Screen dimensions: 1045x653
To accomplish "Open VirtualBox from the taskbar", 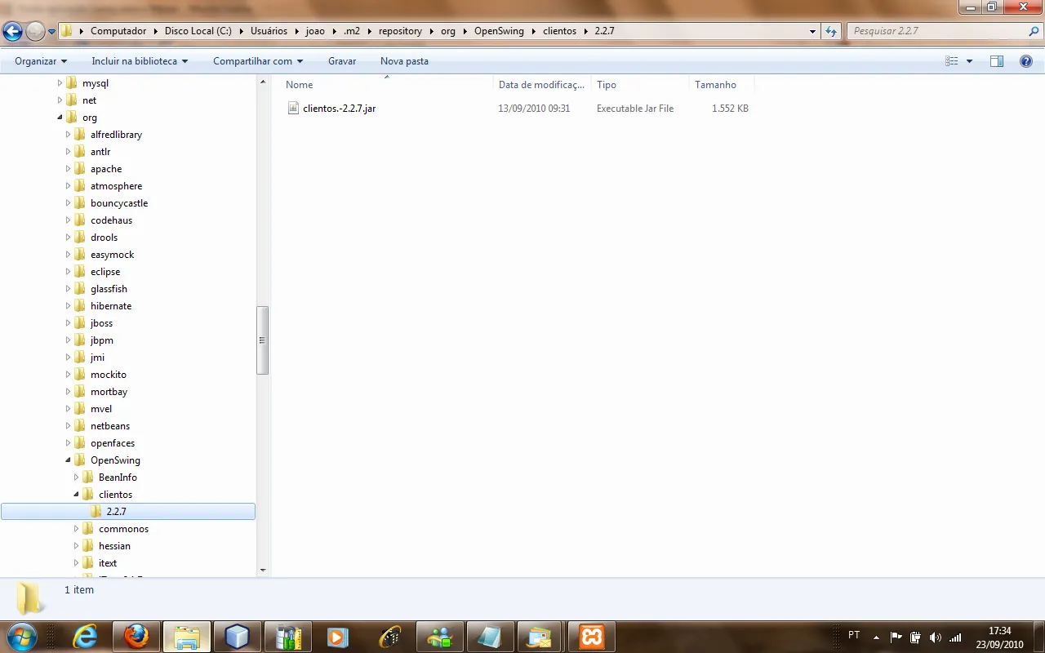I will point(238,636).
